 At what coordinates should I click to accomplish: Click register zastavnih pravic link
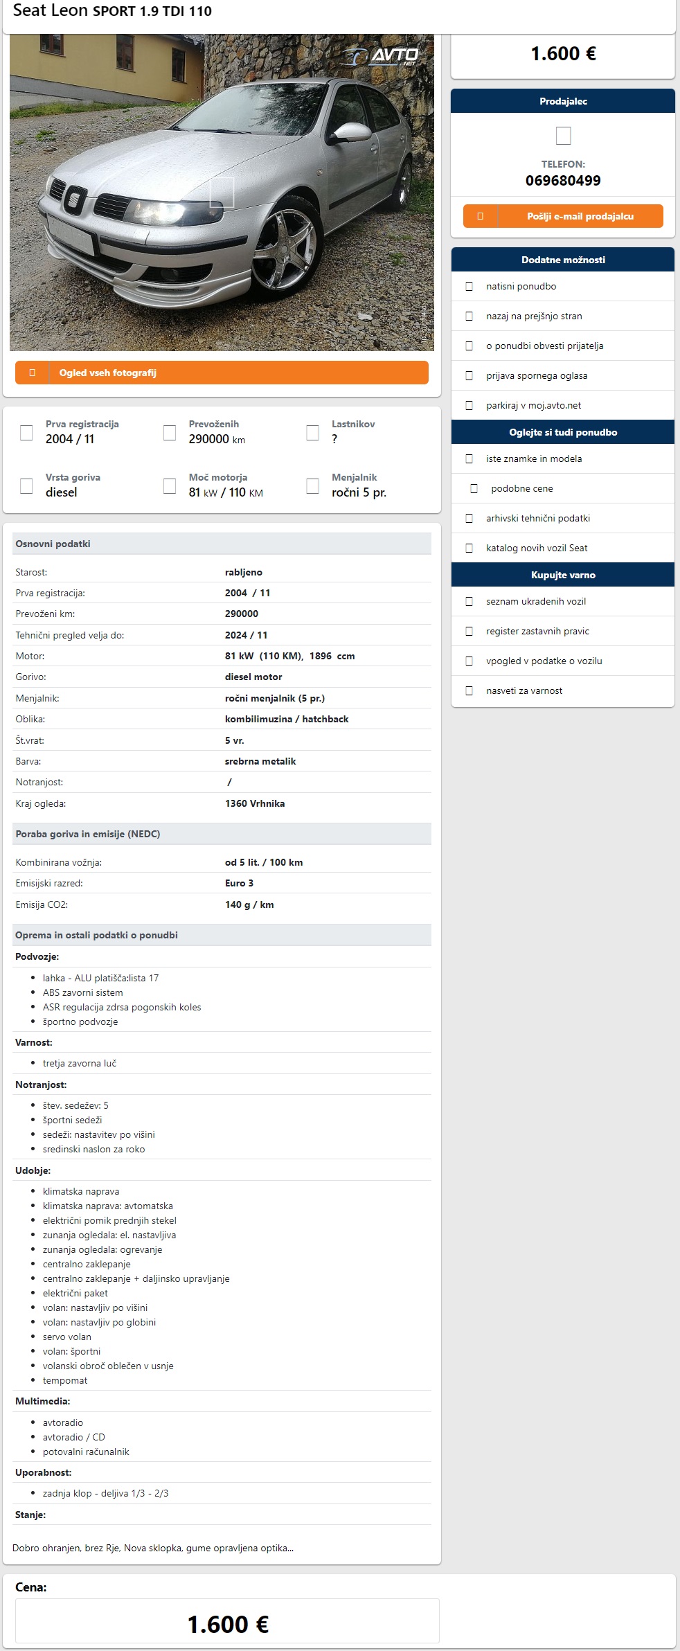[x=537, y=631]
